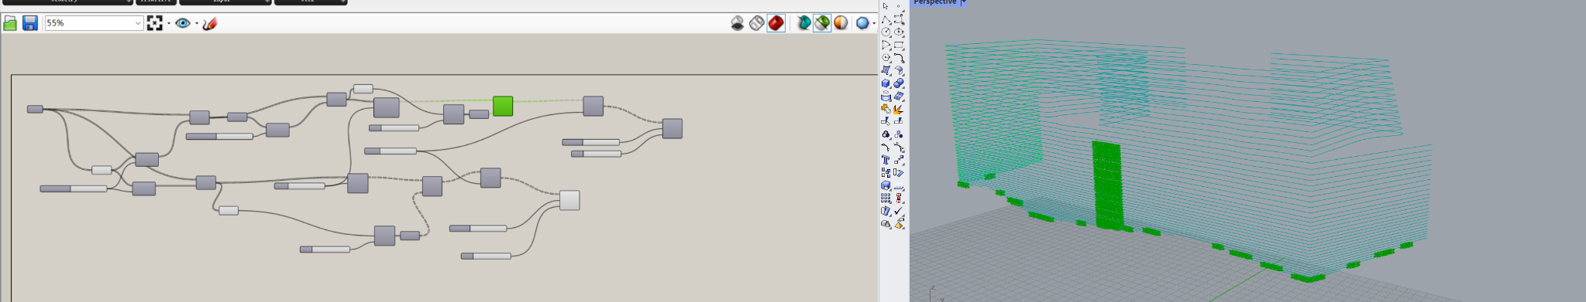Select the red Sketch pen tool
Viewport: 1586px width, 302px height.
(210, 23)
